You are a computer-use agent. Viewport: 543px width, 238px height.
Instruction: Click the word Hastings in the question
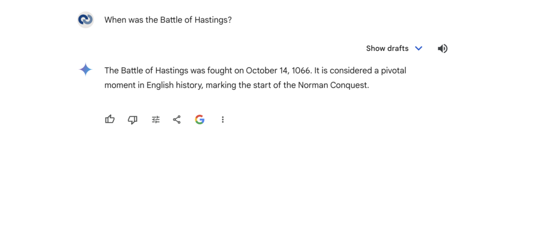click(213, 20)
